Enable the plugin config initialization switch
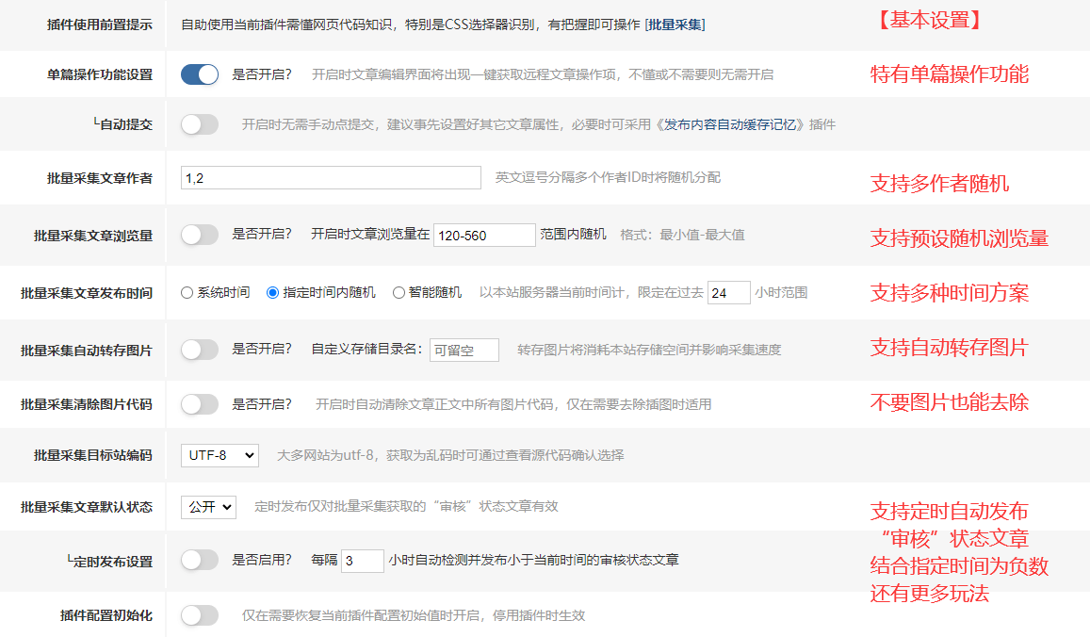The image size is (1090, 637). click(x=199, y=614)
